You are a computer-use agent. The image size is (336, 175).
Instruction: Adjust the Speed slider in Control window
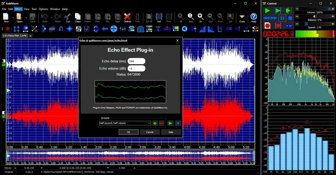point(315,24)
